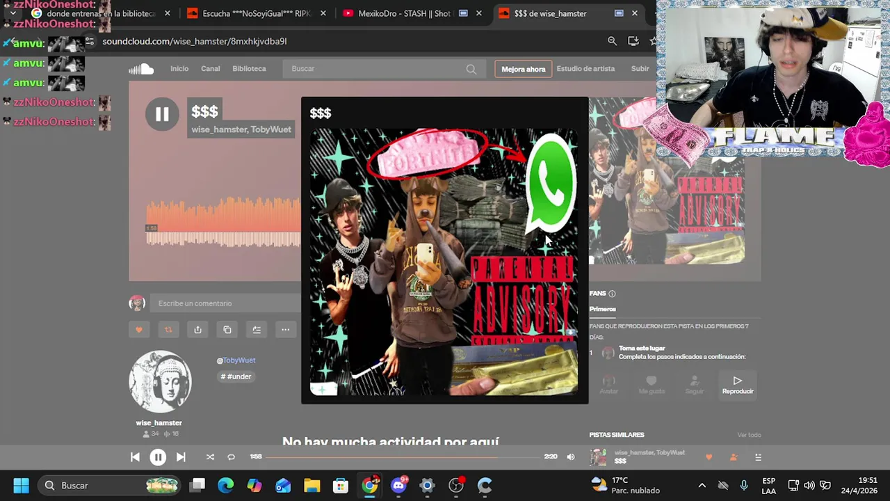
Task: Expand the hidden system tray icons chevron
Action: pyautogui.click(x=702, y=485)
